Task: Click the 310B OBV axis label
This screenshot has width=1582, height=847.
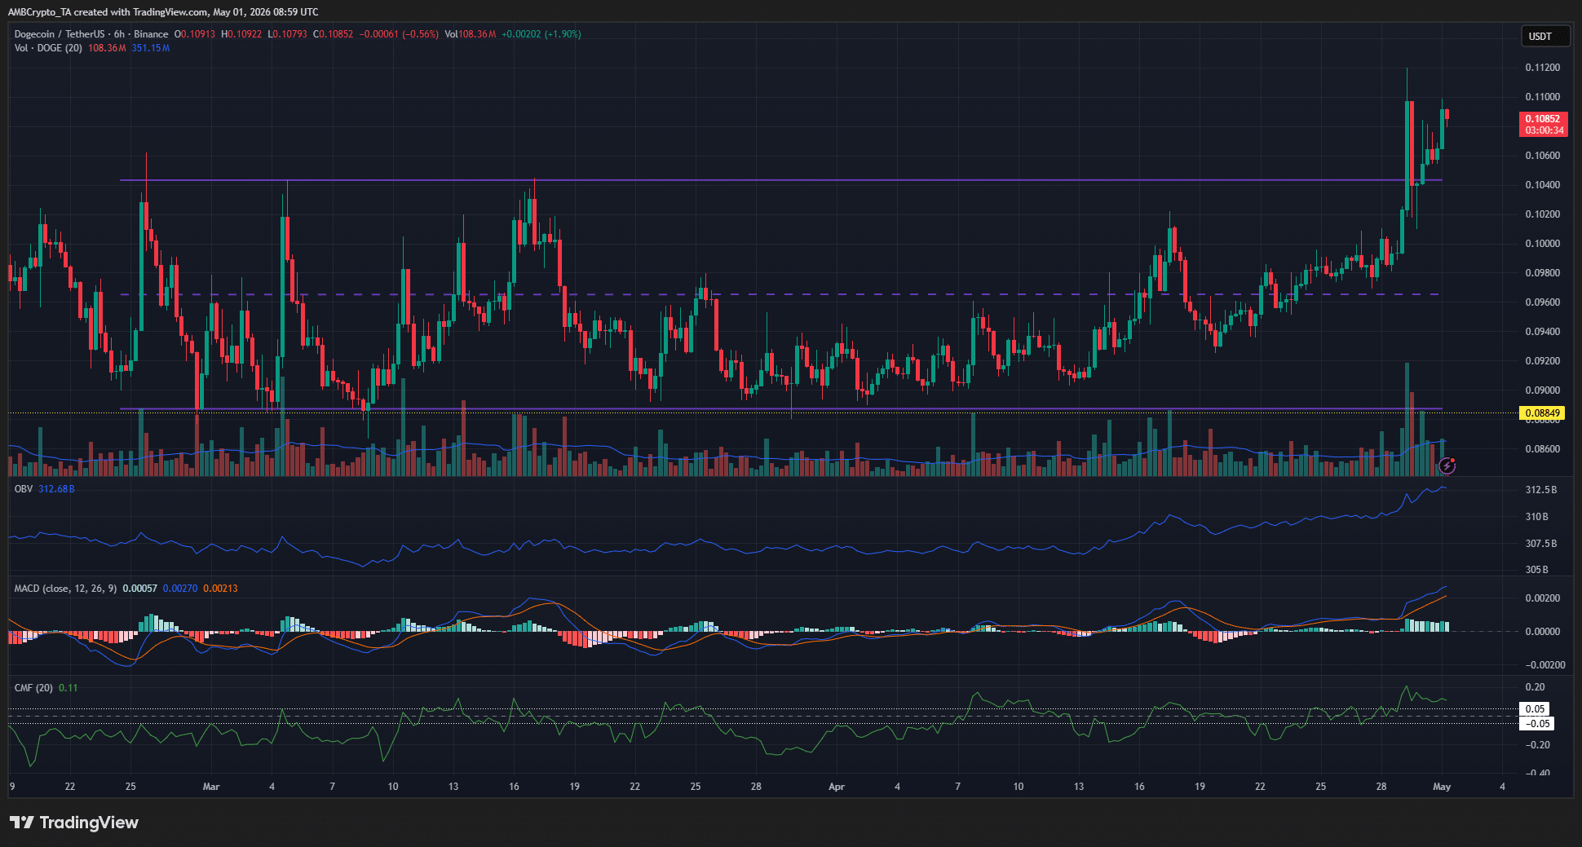Action: coord(1537,517)
